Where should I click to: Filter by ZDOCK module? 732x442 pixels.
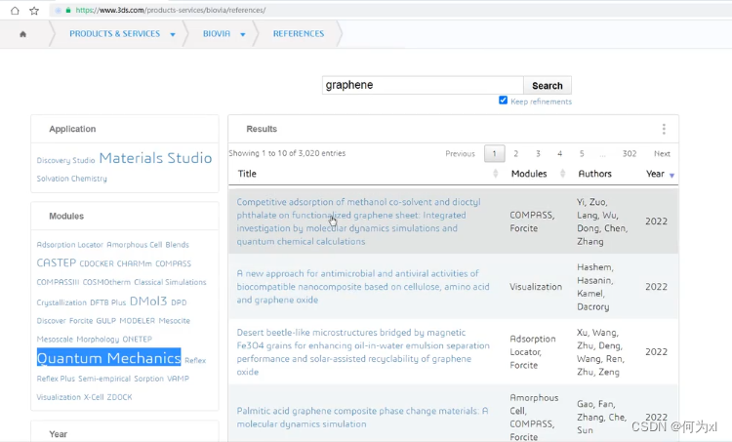[119, 397]
